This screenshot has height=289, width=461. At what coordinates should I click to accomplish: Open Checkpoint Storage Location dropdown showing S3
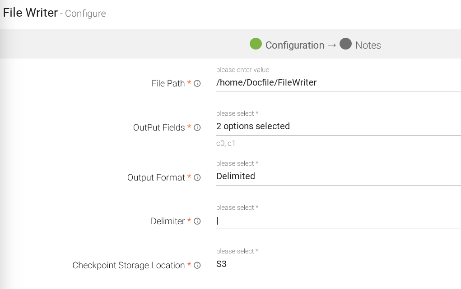pyautogui.click(x=338, y=264)
